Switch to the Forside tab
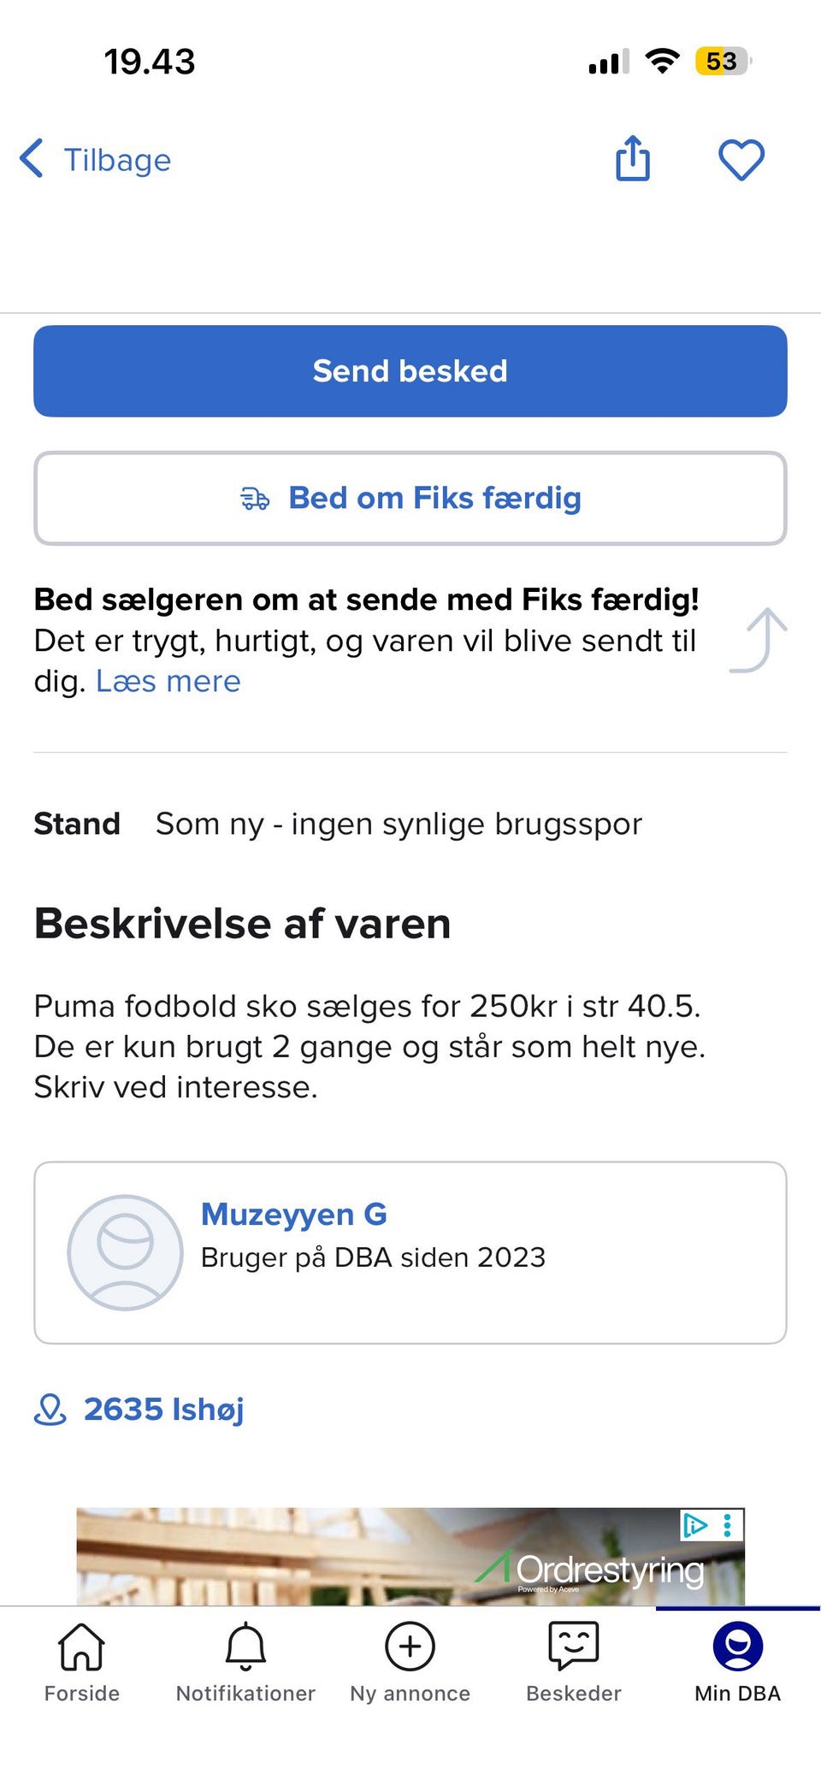Image resolution: width=821 pixels, height=1780 pixels. tap(82, 1661)
